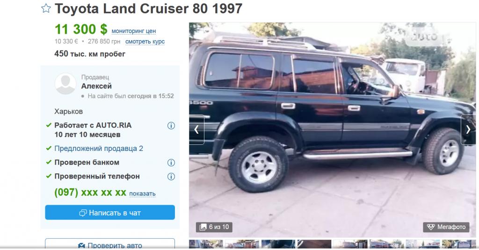Open the Мегафото diamond button
The height and width of the screenshot is (250, 479).
coord(446,227)
